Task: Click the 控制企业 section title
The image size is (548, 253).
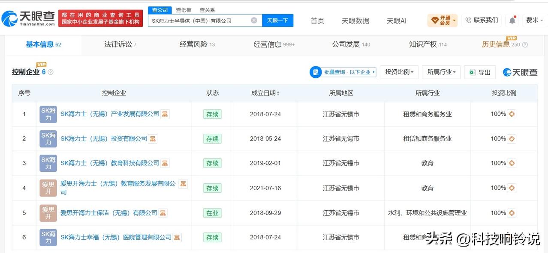Action: pyautogui.click(x=26, y=72)
